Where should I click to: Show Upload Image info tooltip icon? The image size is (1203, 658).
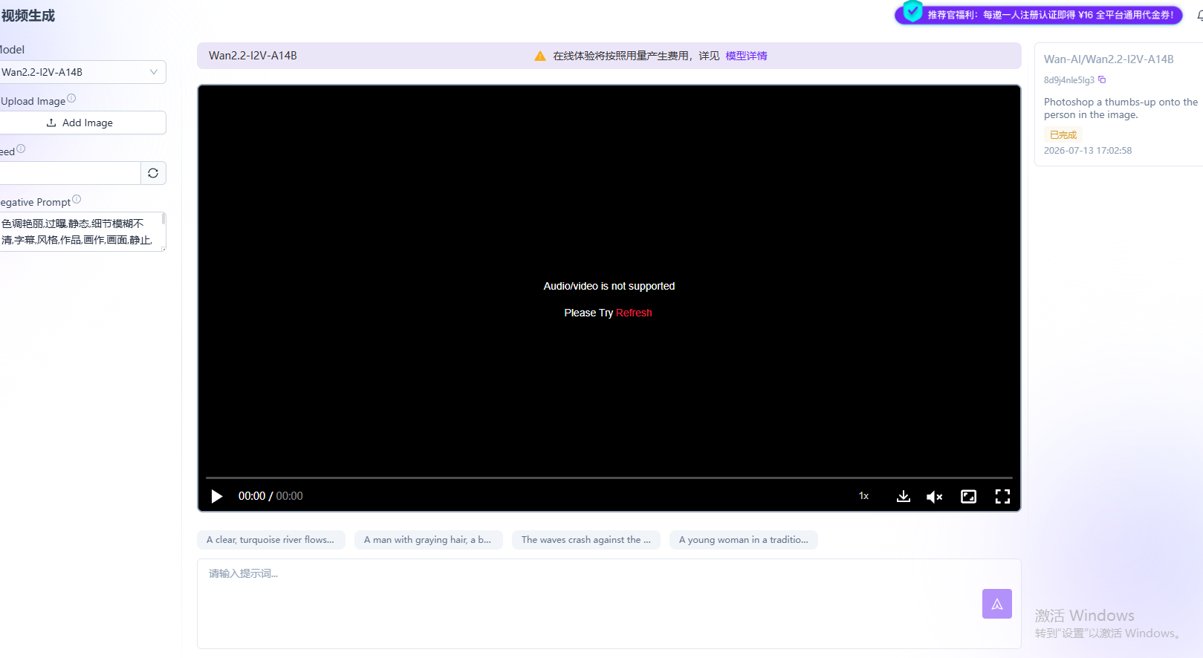coord(71,98)
